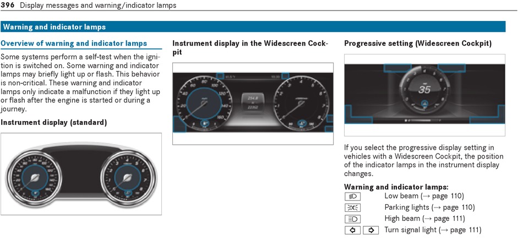The width and height of the screenshot is (523, 251).
Task: Click the bold label 'Warning and indicator lamps:'
Action: (396, 187)
